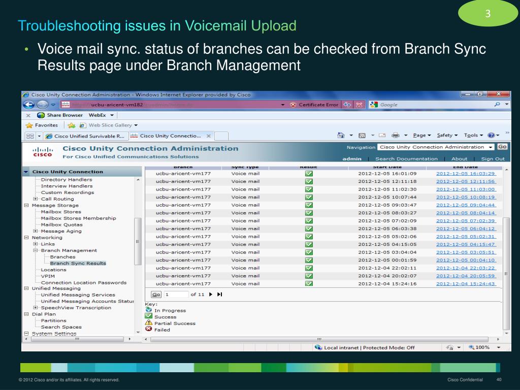Click the last page arrow in pager

[219, 295]
